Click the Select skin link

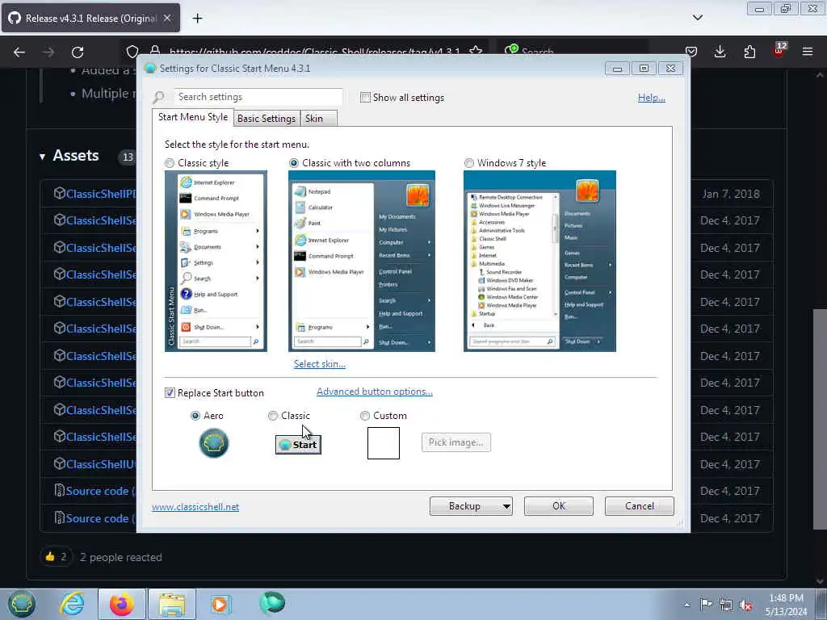320,364
